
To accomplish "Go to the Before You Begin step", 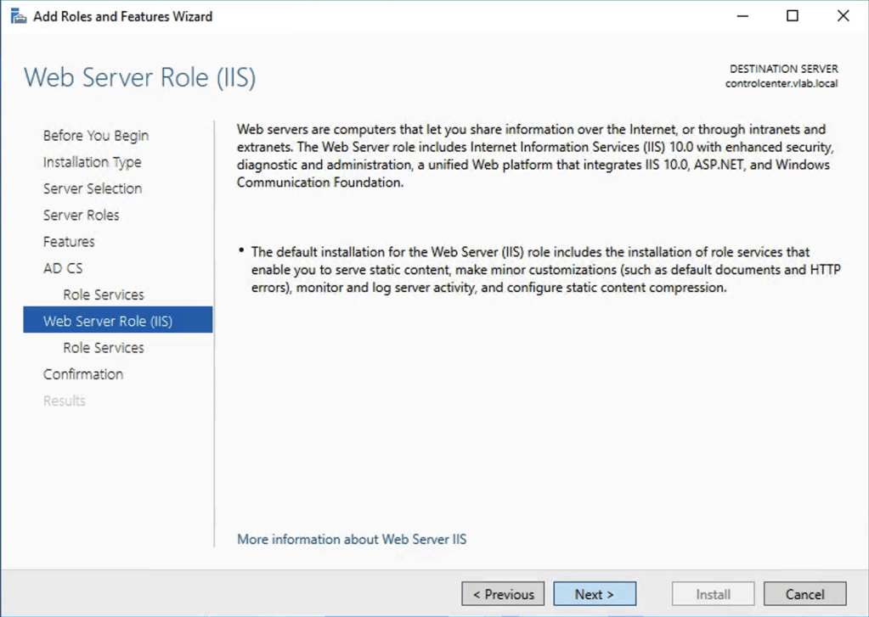I will (96, 136).
